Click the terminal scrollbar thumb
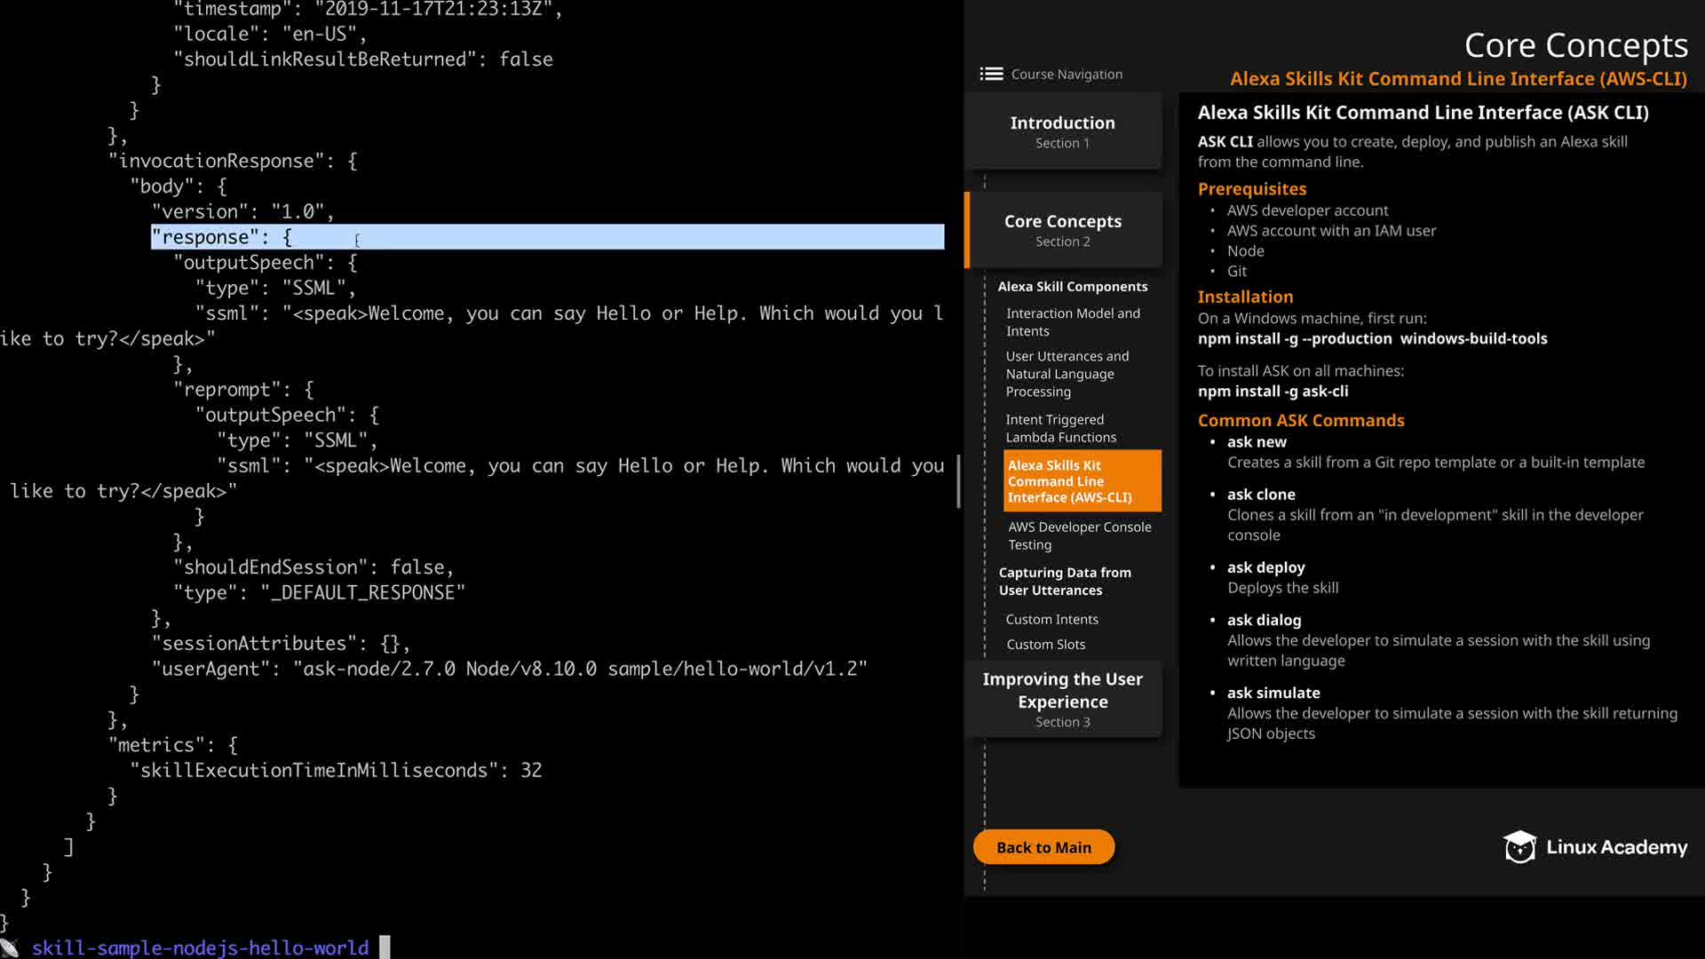 click(958, 481)
